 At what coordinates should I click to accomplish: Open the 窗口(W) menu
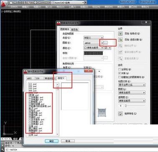click(133, 7)
